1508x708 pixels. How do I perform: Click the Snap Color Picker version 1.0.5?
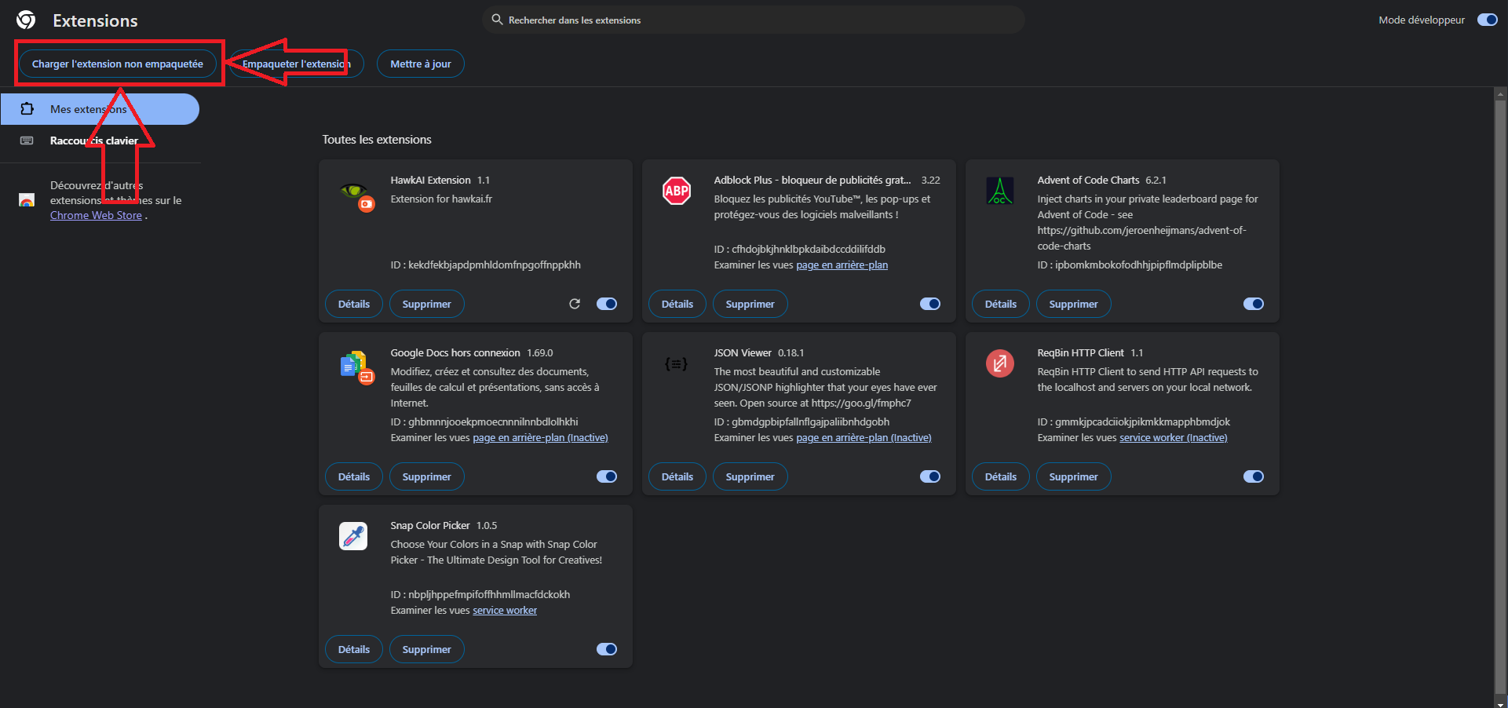[x=487, y=526]
